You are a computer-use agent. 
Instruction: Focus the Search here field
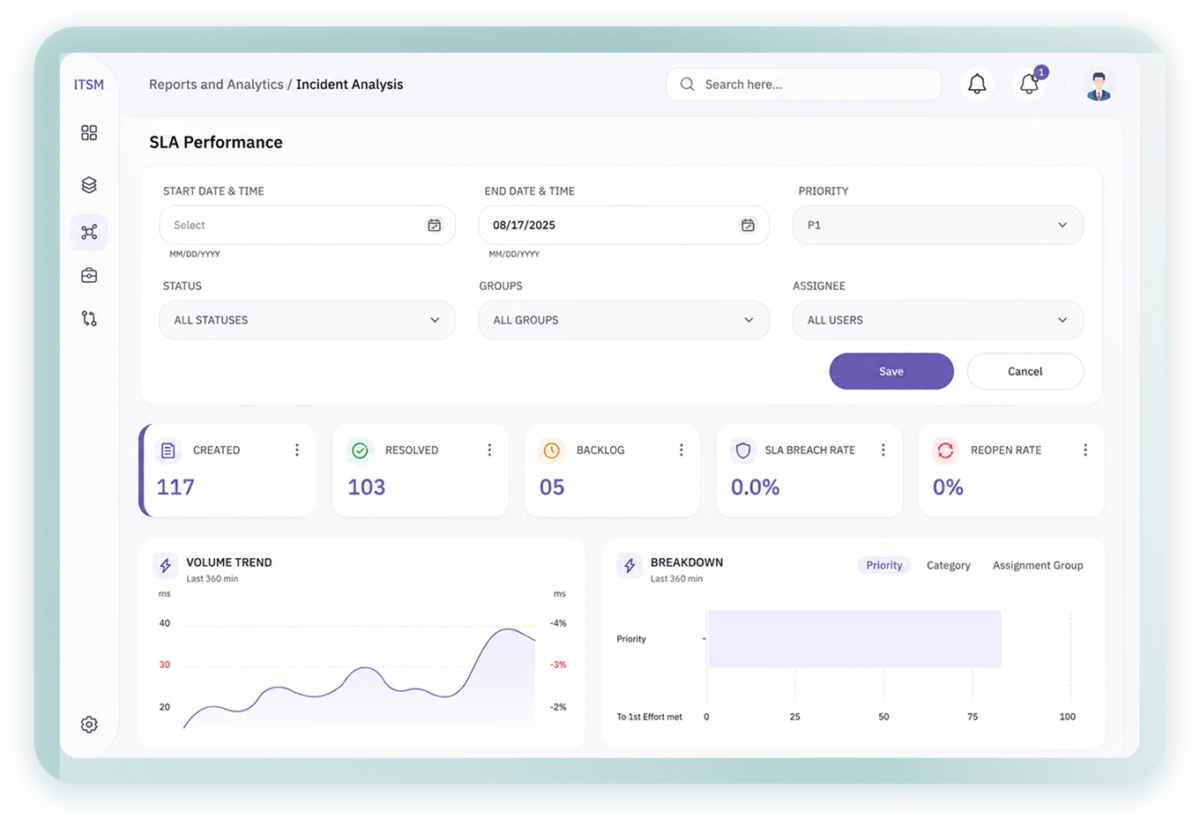(803, 85)
